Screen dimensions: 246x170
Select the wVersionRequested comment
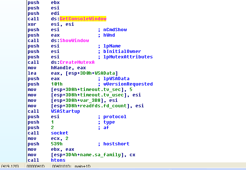click(x=128, y=84)
